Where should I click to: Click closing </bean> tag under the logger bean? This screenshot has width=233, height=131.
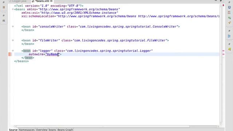(x=28, y=58)
